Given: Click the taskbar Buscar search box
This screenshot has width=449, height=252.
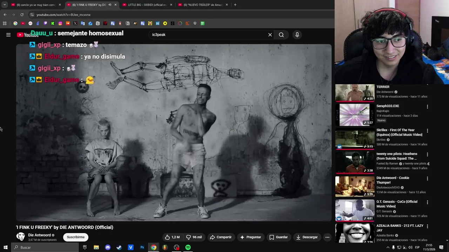Looking at the screenshot, I should (45, 247).
